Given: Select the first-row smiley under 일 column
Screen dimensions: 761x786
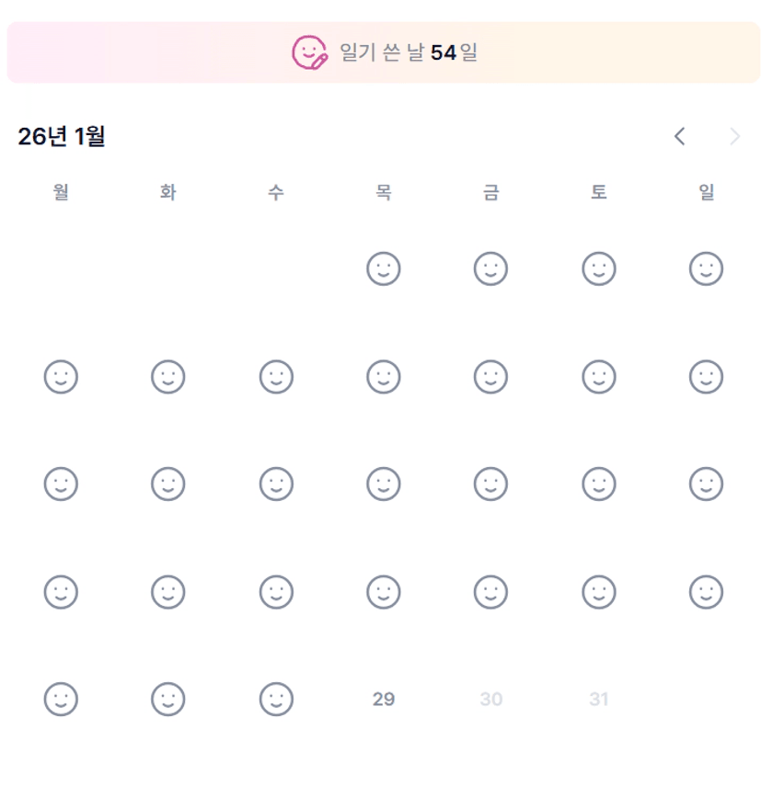Looking at the screenshot, I should (706, 269).
